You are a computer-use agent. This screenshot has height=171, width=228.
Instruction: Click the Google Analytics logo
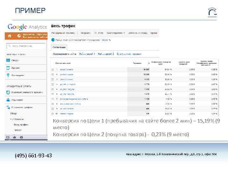pos(27,27)
